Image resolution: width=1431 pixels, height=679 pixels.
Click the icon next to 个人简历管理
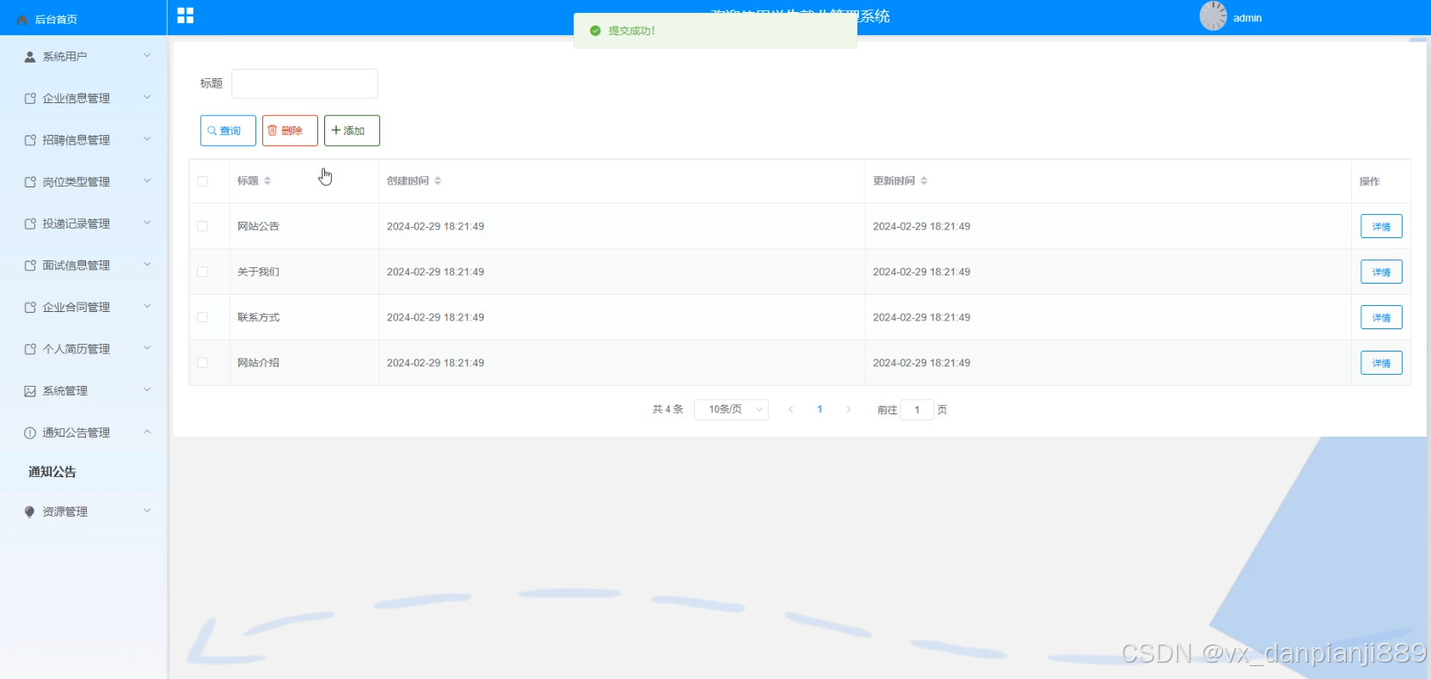click(x=30, y=349)
